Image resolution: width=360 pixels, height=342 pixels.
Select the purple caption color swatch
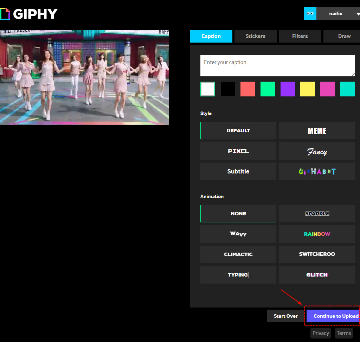pos(288,89)
